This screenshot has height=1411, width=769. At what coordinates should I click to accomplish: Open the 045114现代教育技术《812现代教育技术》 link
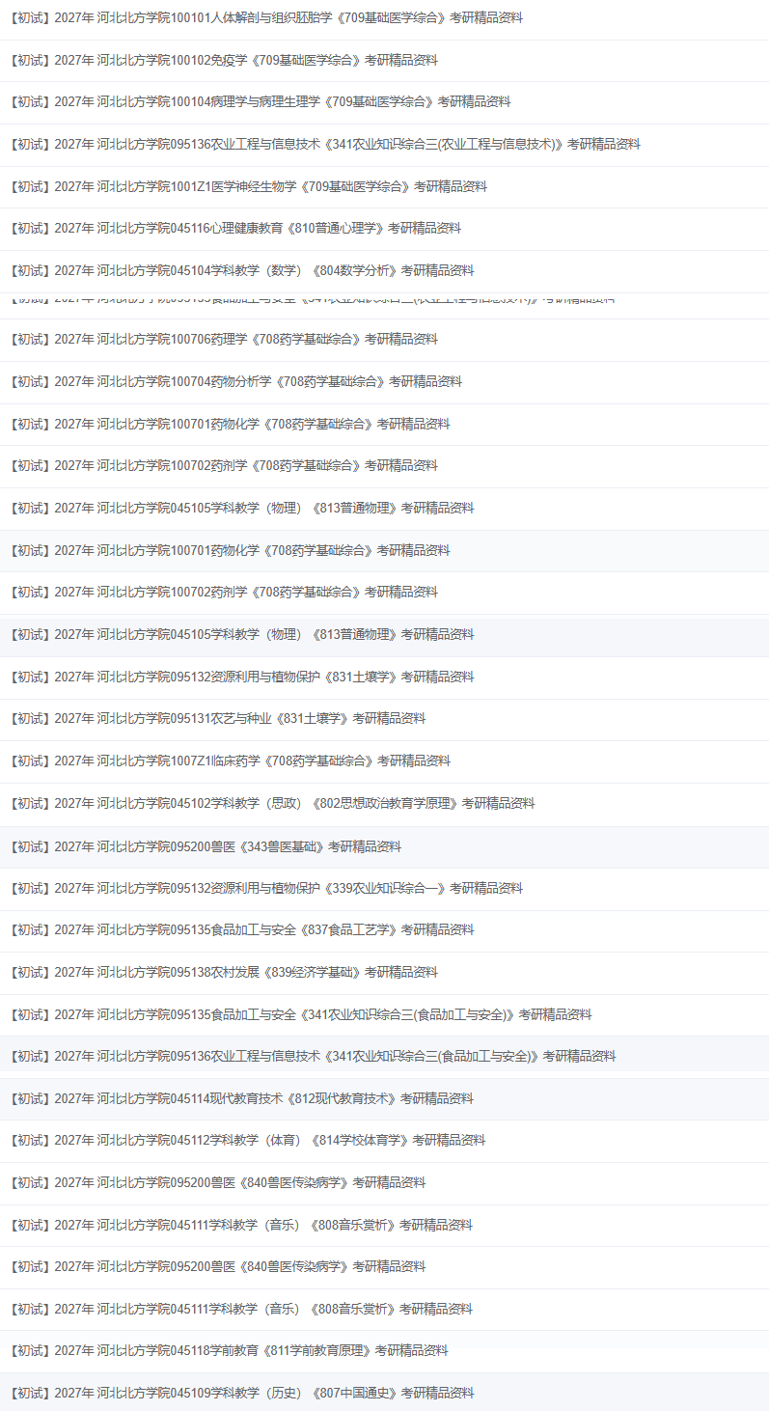click(242, 1098)
